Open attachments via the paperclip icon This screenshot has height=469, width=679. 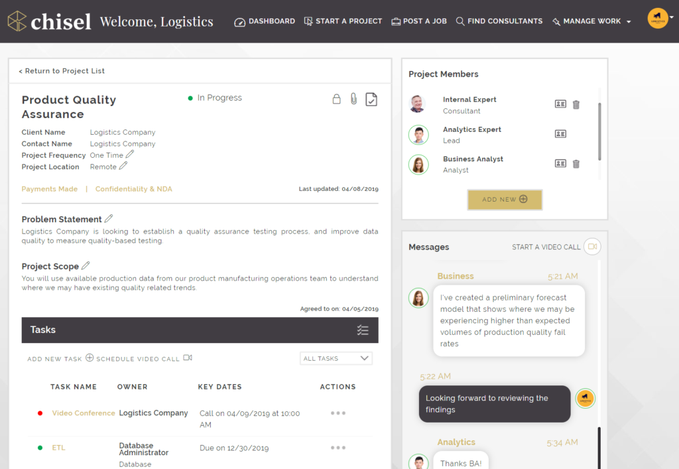coord(353,100)
